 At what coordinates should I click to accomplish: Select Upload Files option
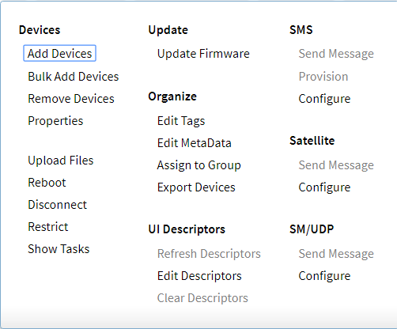point(61,161)
